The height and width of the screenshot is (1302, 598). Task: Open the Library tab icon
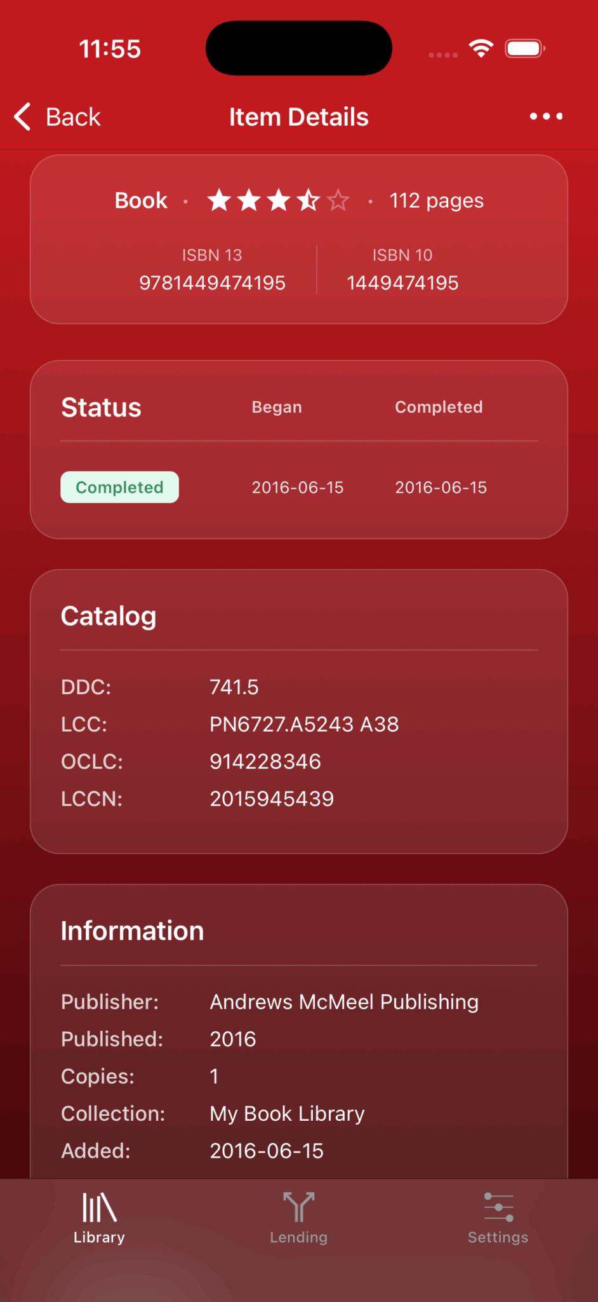click(98, 1207)
